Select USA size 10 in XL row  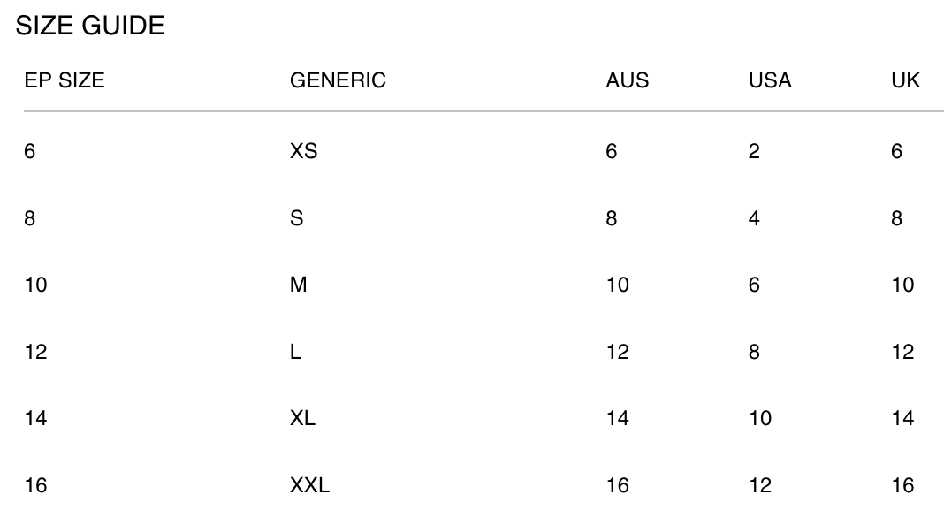click(x=760, y=418)
